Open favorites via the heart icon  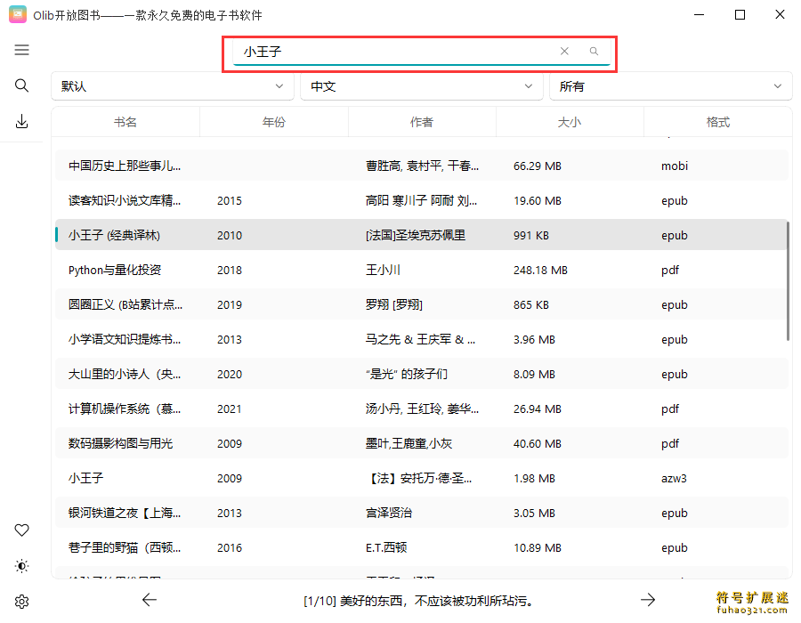pyautogui.click(x=22, y=530)
